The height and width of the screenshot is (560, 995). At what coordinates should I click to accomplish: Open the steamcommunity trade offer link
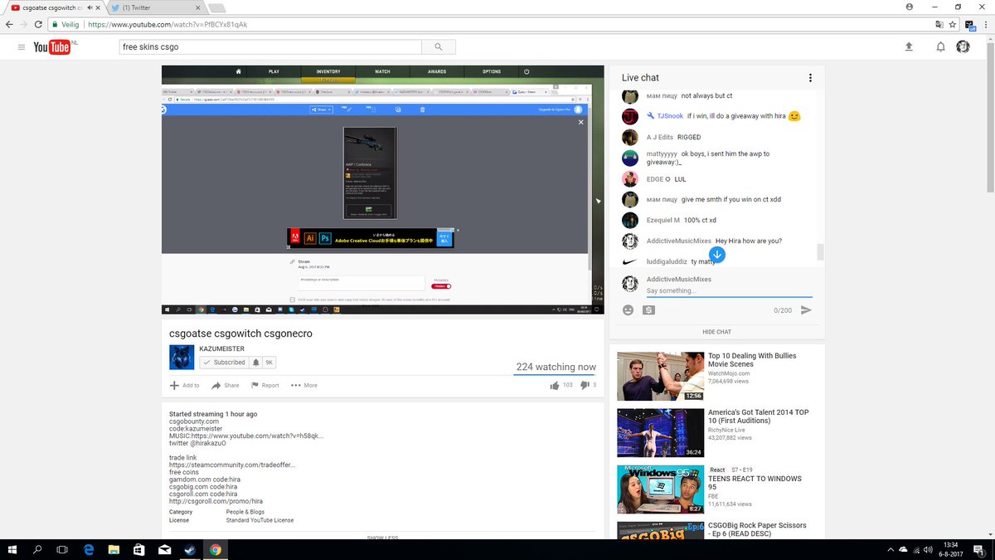(x=232, y=465)
